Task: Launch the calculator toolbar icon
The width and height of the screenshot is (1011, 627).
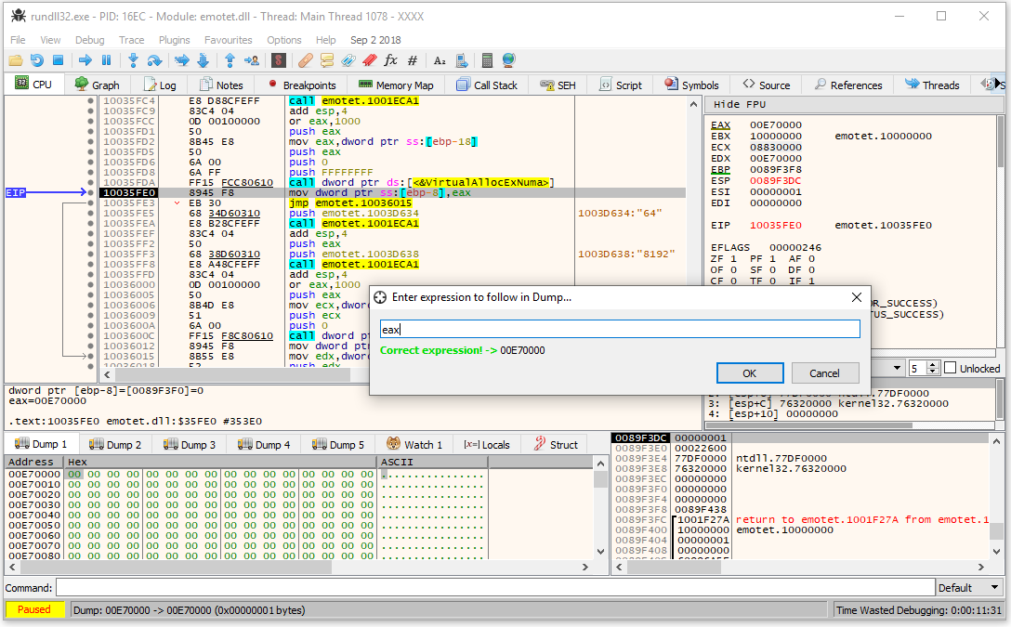Action: click(x=487, y=60)
